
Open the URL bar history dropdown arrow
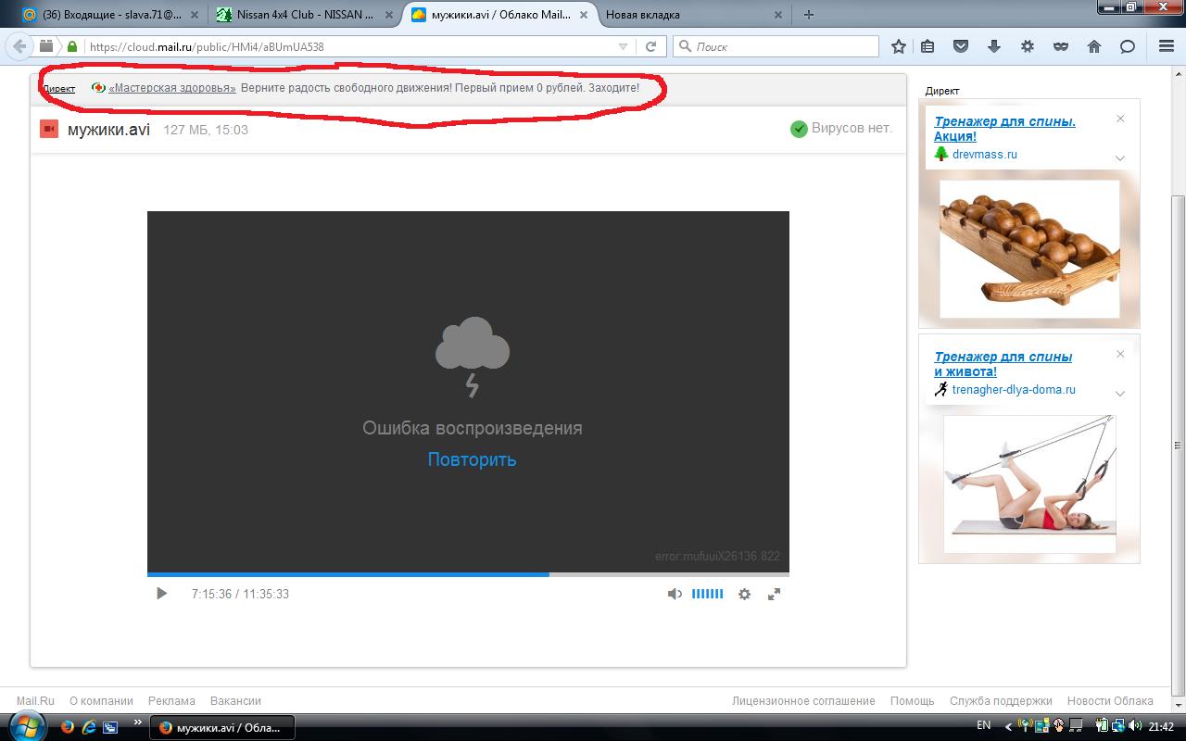pyautogui.click(x=624, y=46)
